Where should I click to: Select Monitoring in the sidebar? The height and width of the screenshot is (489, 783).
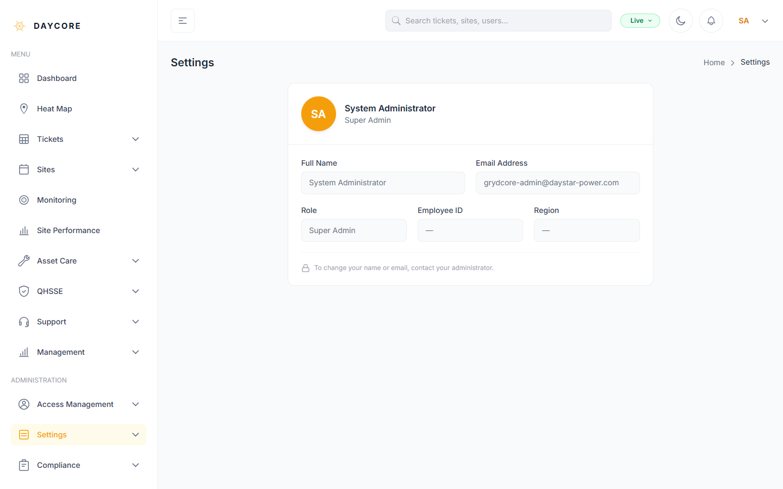click(79, 200)
